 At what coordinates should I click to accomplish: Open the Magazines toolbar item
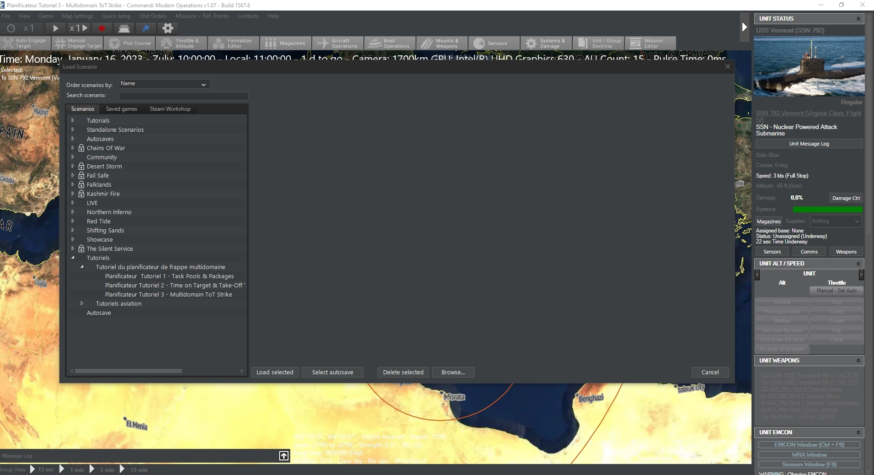click(x=286, y=43)
